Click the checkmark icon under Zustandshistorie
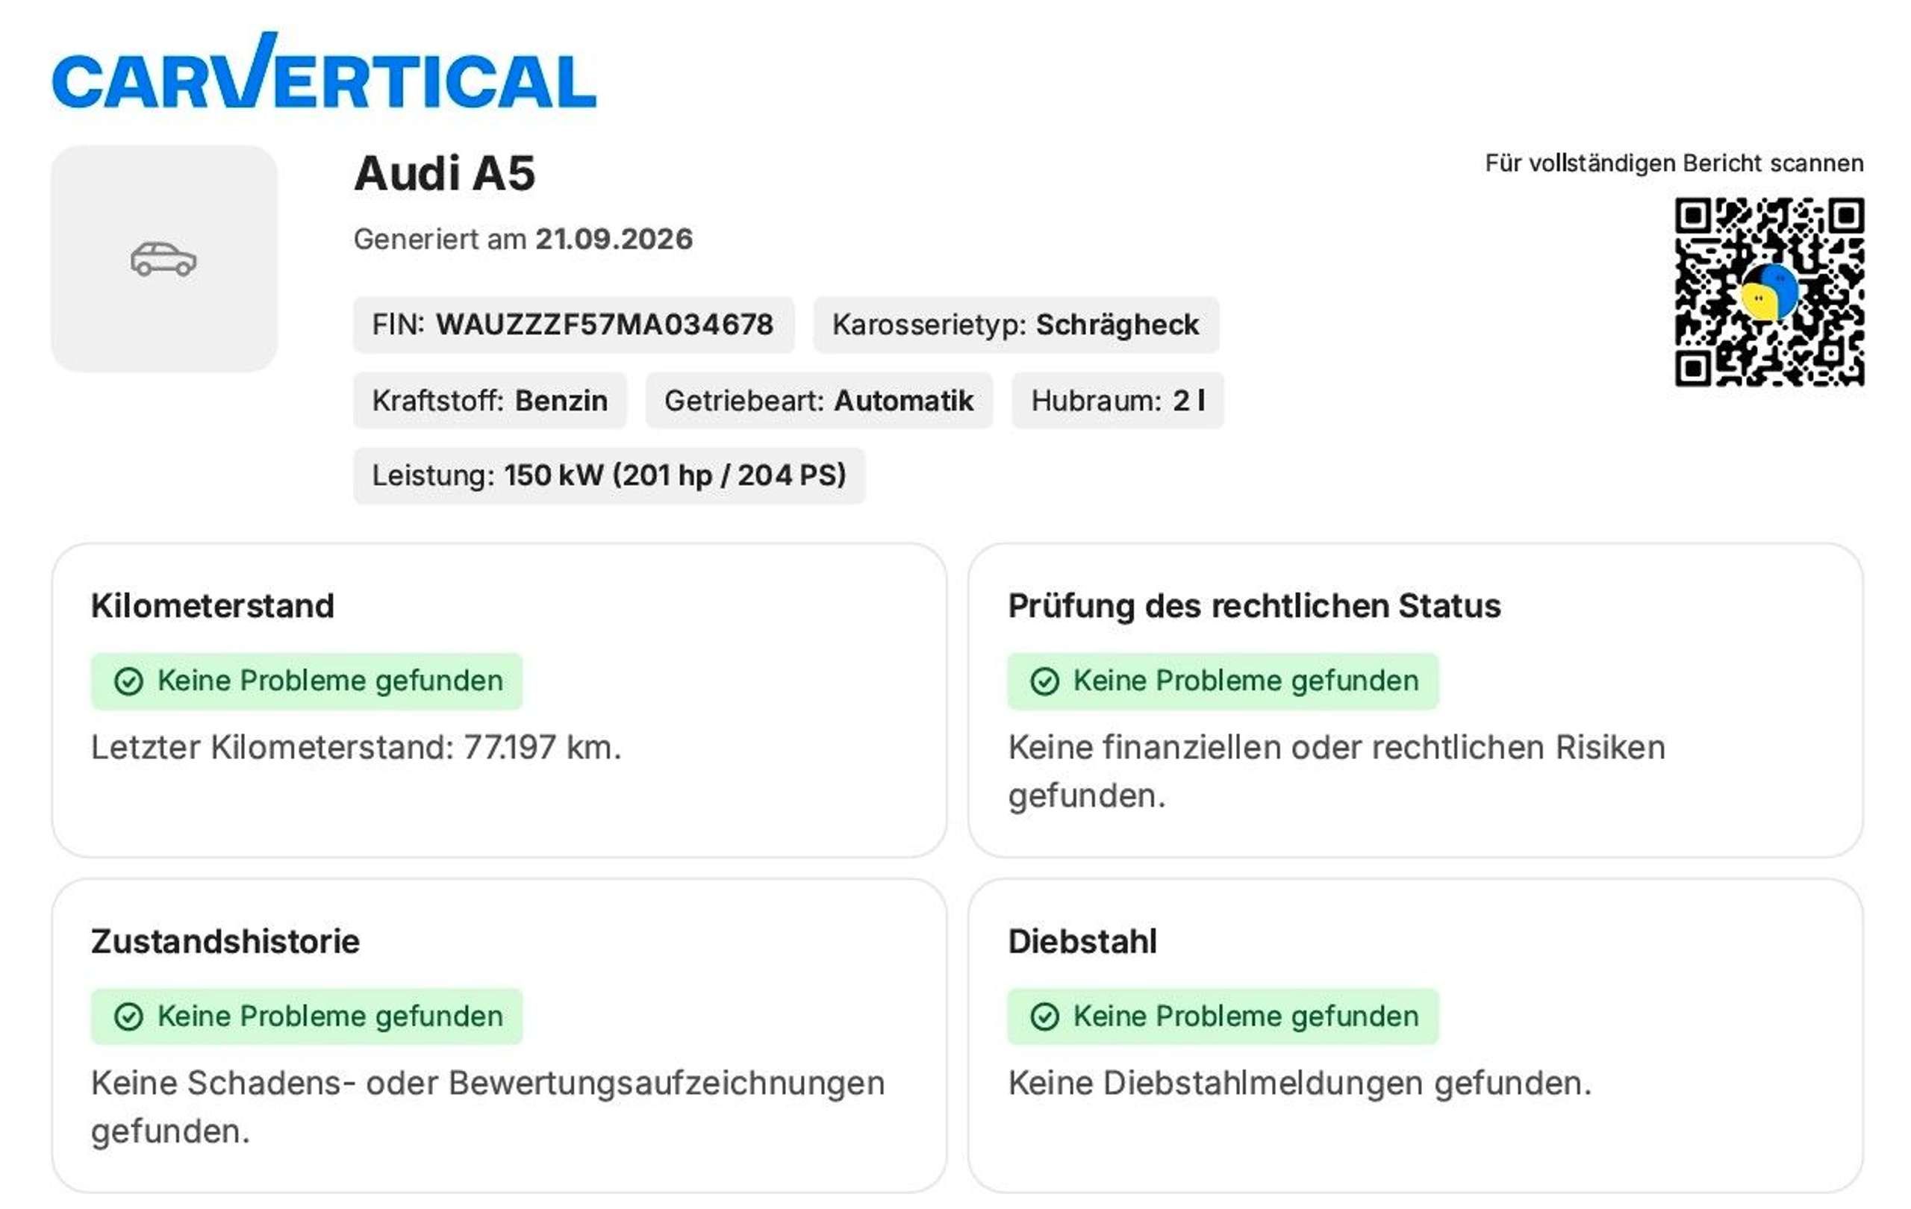This screenshot has width=1911, height=1209. 128,1017
